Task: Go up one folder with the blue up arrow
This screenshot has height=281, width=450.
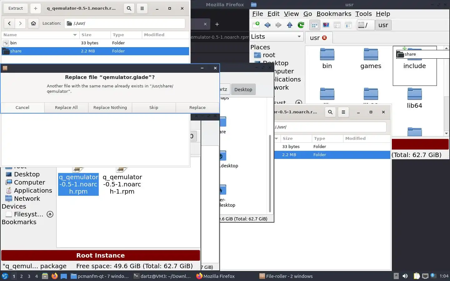Action: [x=290, y=25]
